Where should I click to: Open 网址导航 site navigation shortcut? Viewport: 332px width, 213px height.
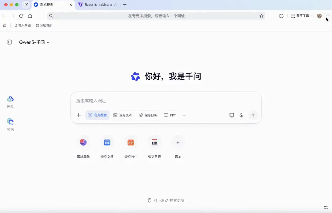coord(83,142)
